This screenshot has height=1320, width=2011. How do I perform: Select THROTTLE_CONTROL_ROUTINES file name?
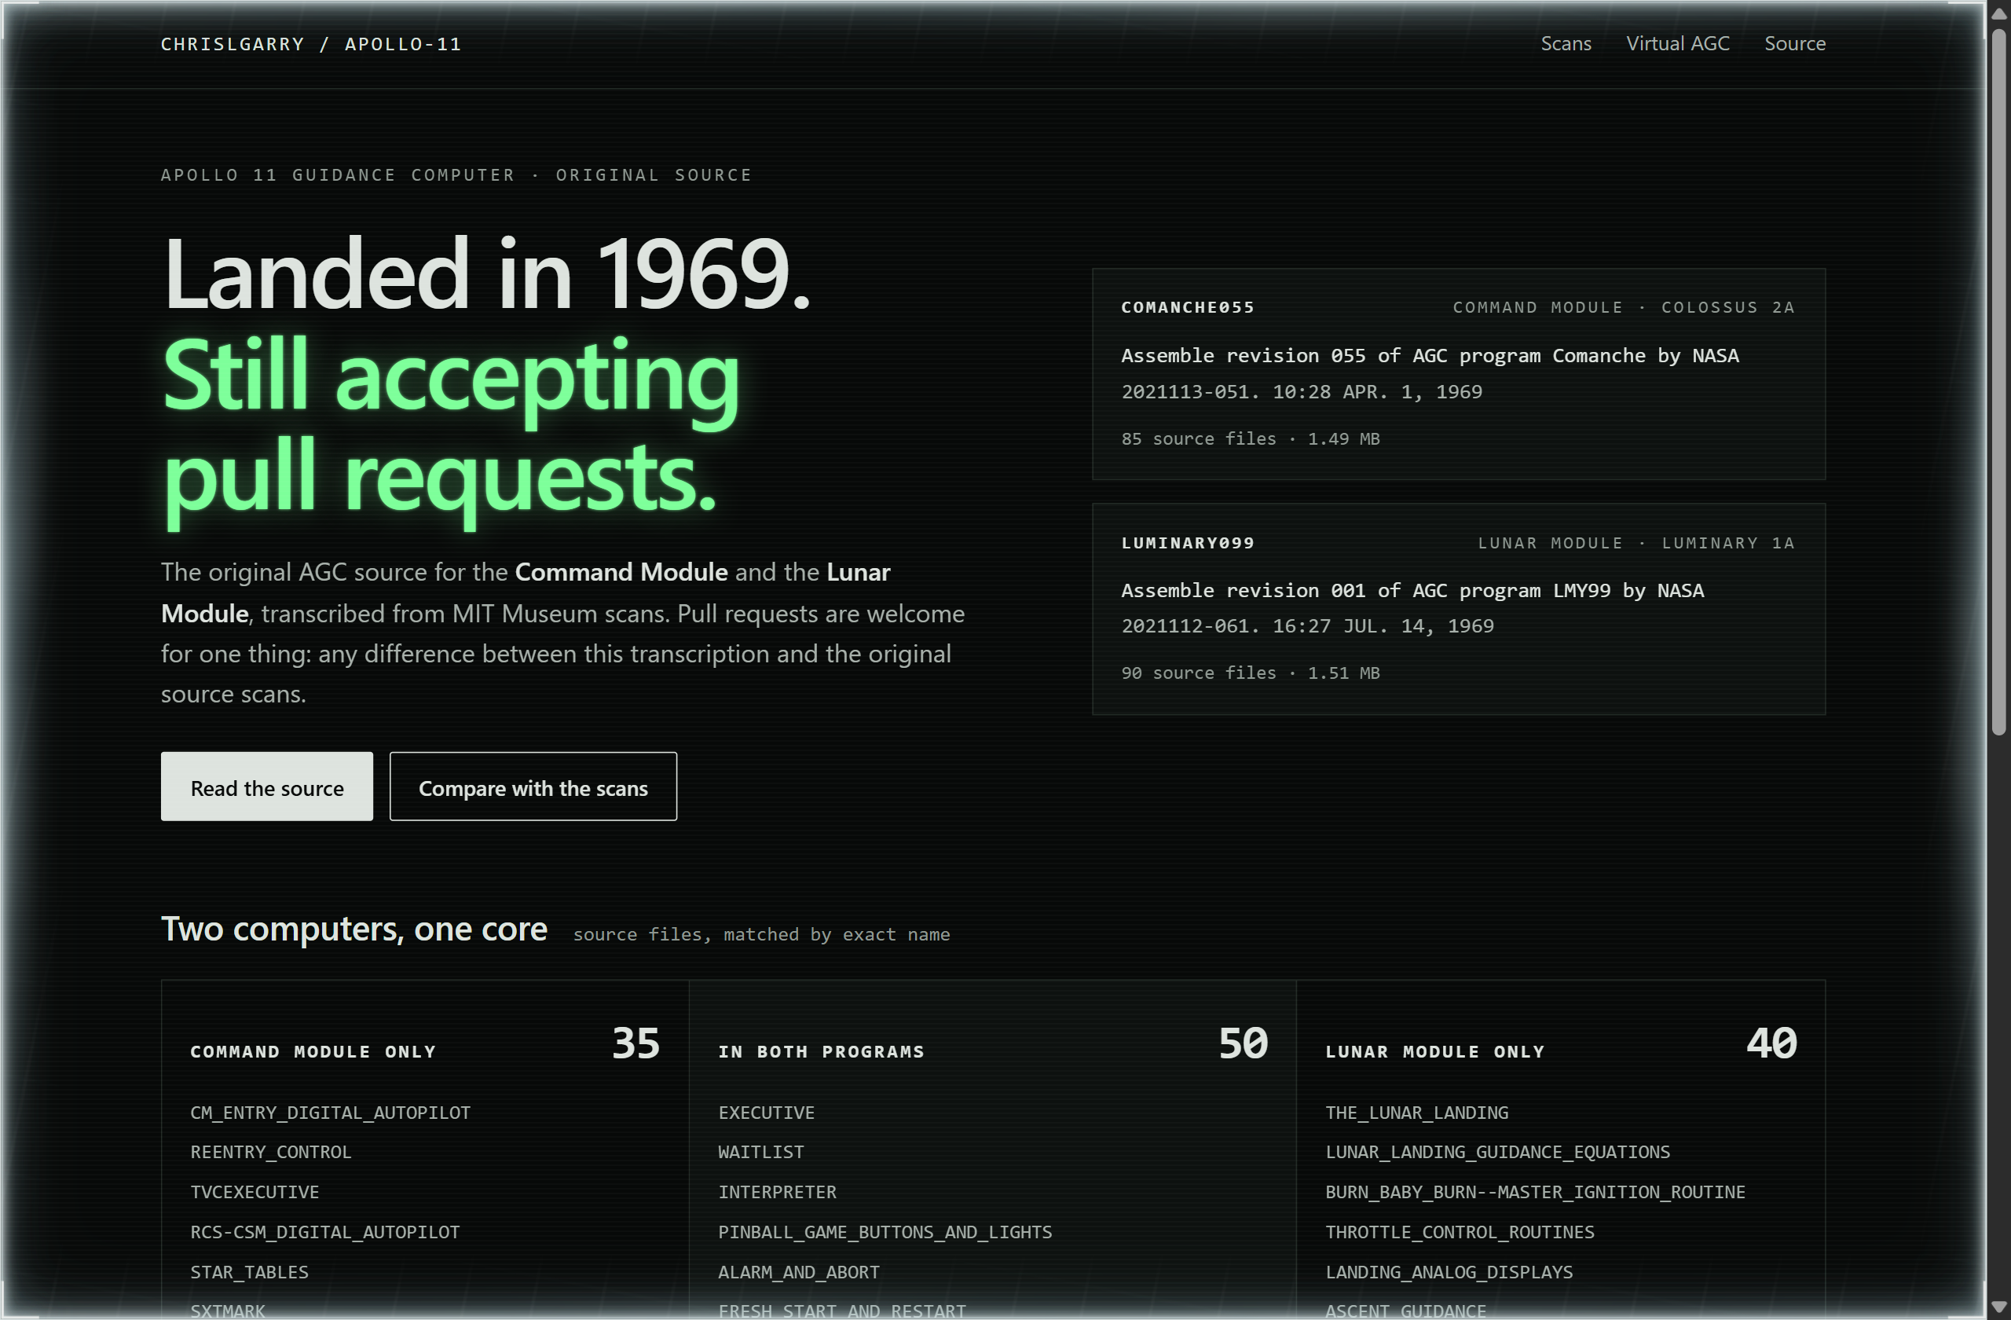(1460, 1232)
